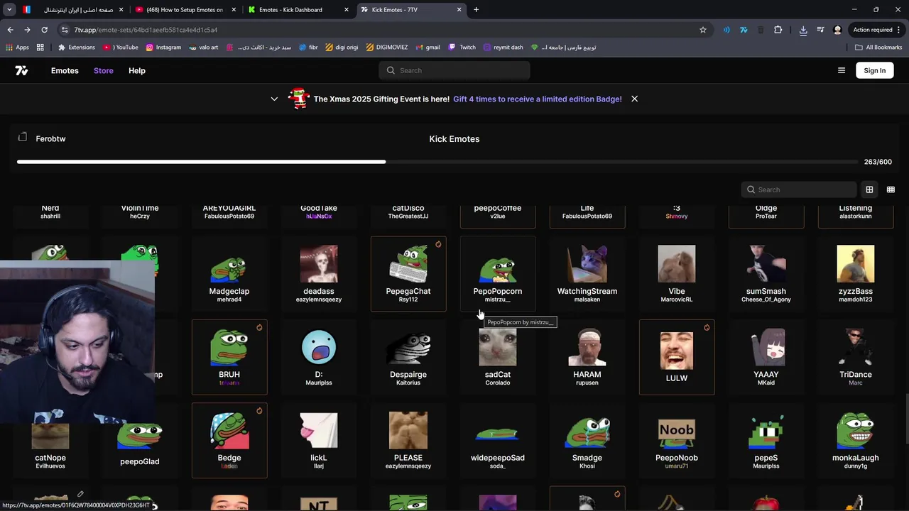Image resolution: width=909 pixels, height=511 pixels.
Task: Open the deadass skeleton emote
Action: [x=319, y=274]
